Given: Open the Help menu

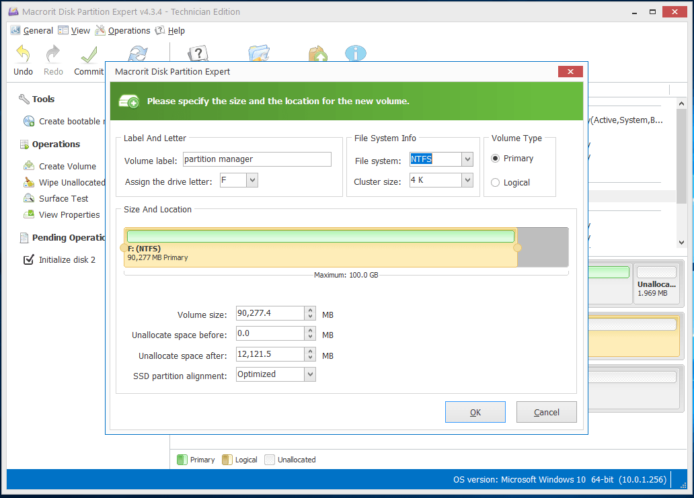Looking at the screenshot, I should coord(170,30).
